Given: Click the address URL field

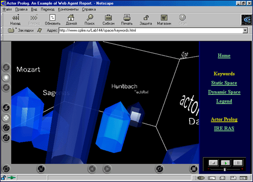Looking at the screenshot, I should [x=151, y=31].
